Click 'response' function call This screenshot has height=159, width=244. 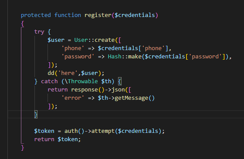(x=85, y=90)
